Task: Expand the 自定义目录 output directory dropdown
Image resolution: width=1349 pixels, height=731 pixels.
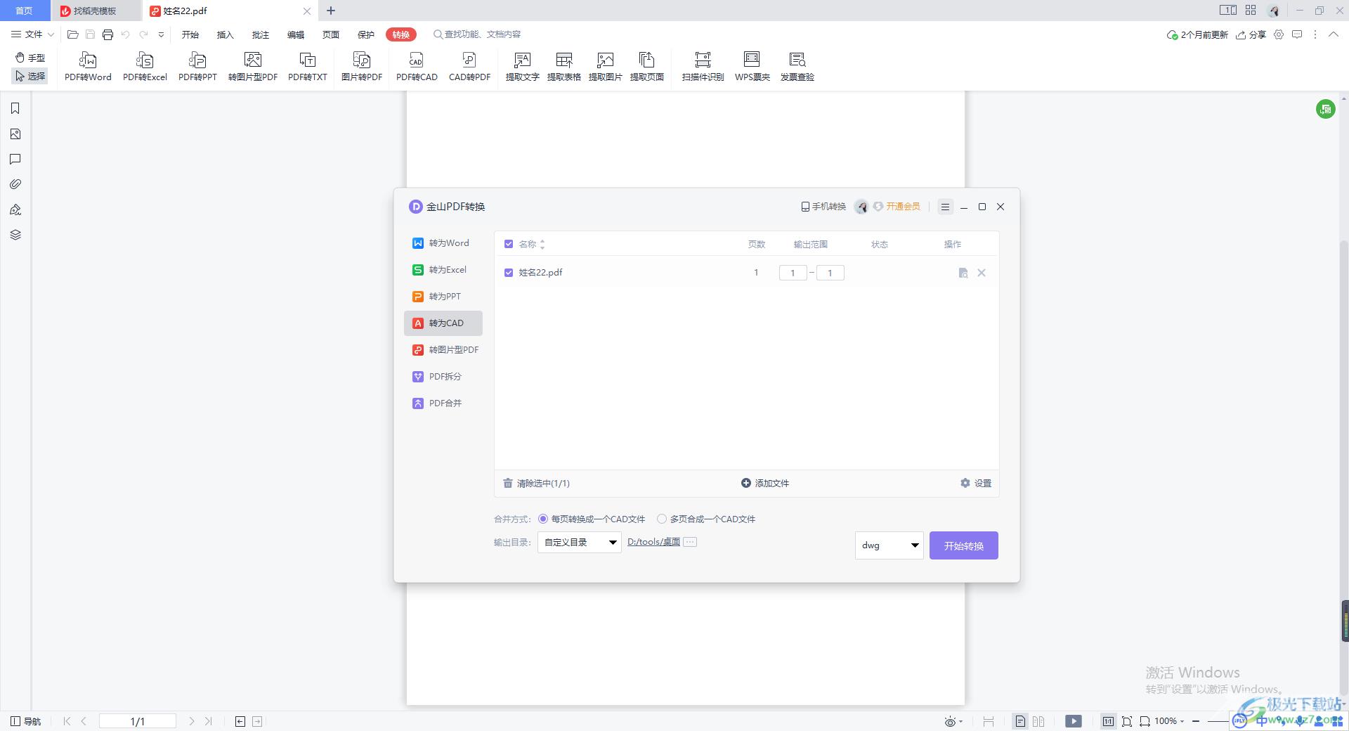Action: click(x=580, y=542)
